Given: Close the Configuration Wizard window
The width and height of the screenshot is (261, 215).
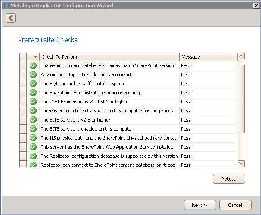Looking at the screenshot, I should pos(257,6).
